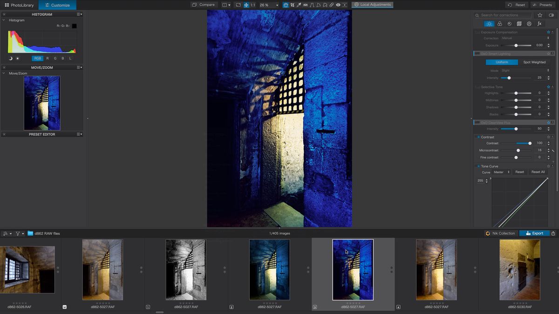Activate the Repair retouch tool
This screenshot has width=559, height=314.
(332, 5)
